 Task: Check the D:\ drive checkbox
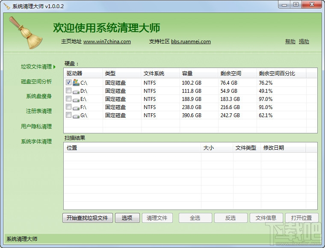point(68,90)
